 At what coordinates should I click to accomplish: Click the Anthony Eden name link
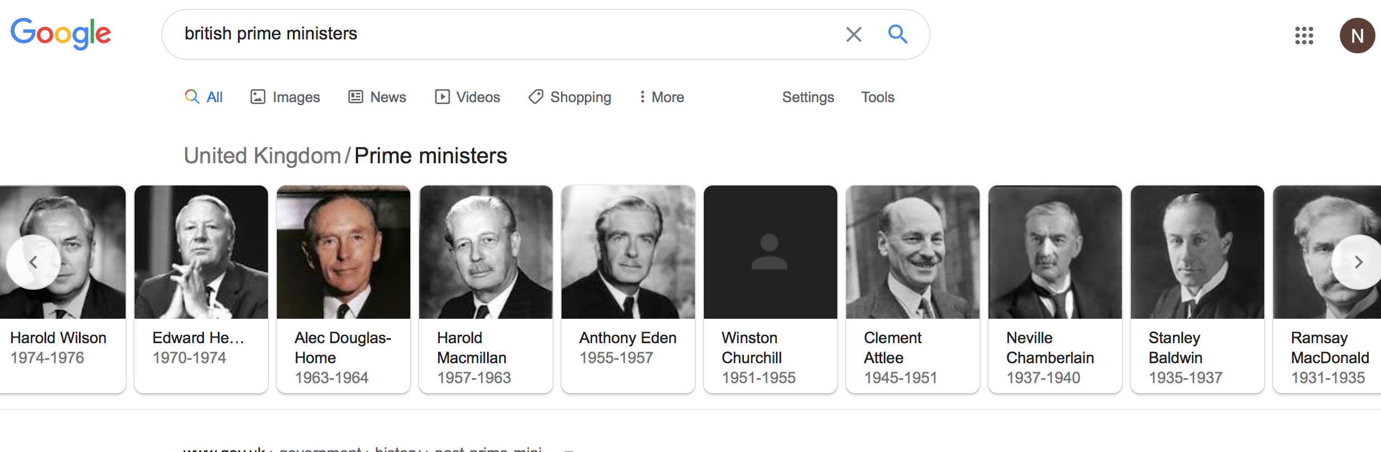click(x=628, y=338)
